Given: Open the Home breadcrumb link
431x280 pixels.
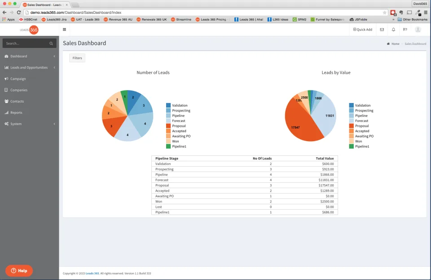Looking at the screenshot, I should [x=395, y=44].
